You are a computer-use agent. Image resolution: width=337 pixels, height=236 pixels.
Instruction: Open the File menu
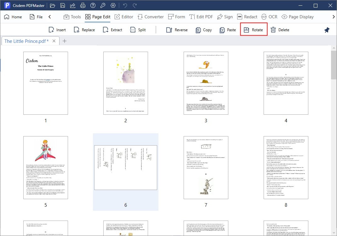36,17
